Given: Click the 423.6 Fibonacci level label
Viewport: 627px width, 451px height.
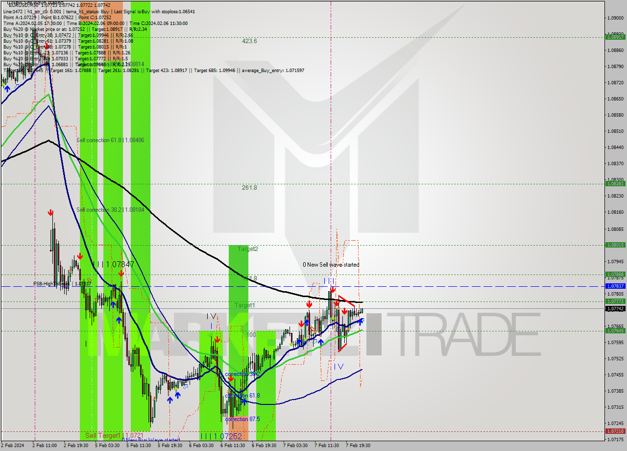Looking at the screenshot, I should (x=249, y=41).
